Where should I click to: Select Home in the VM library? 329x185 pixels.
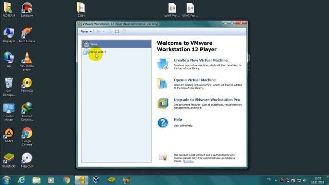point(117,44)
